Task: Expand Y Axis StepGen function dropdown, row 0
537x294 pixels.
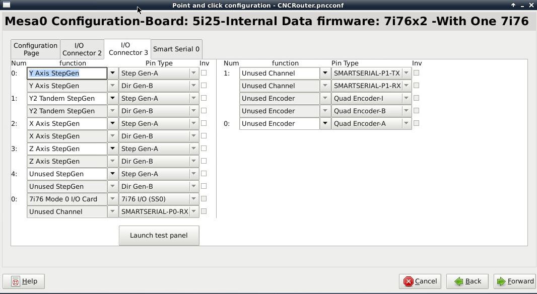Action: tap(113, 73)
